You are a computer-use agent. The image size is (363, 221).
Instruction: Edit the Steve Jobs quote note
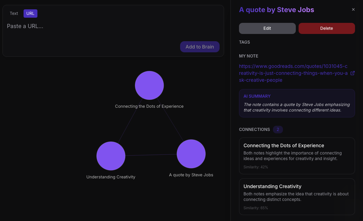(267, 28)
